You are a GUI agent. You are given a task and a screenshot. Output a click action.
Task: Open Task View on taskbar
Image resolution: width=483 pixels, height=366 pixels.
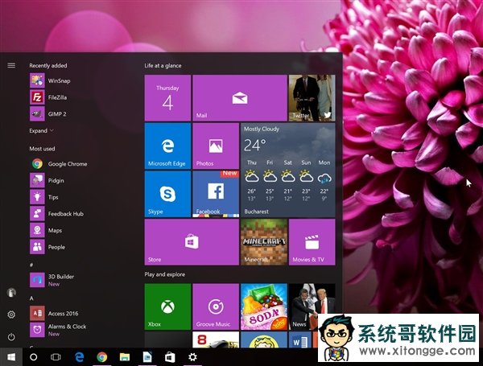pos(56,357)
